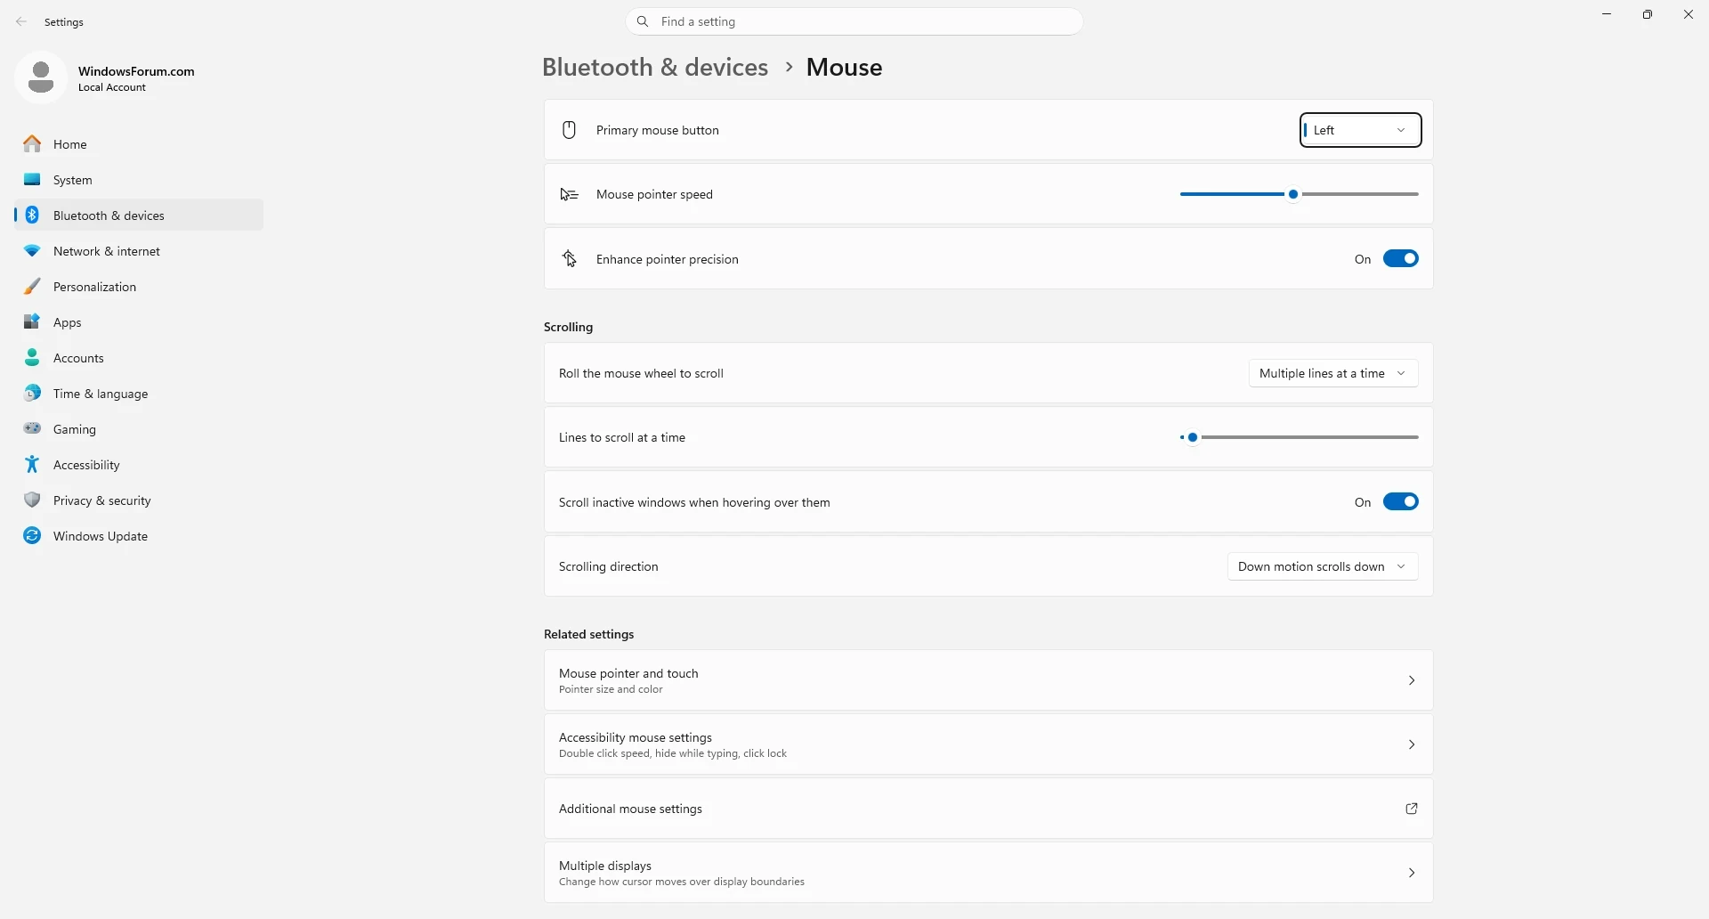Click the Primary mouse button icon

click(570, 130)
